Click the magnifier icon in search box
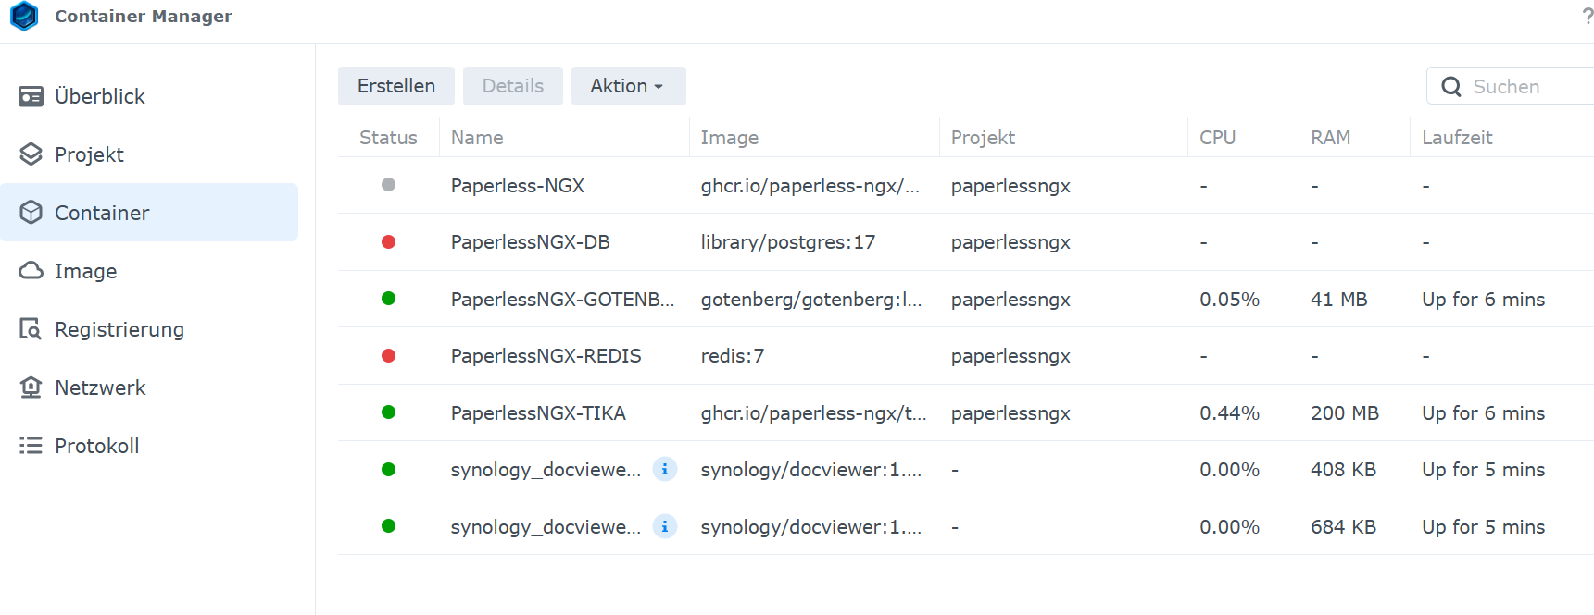 point(1451,87)
